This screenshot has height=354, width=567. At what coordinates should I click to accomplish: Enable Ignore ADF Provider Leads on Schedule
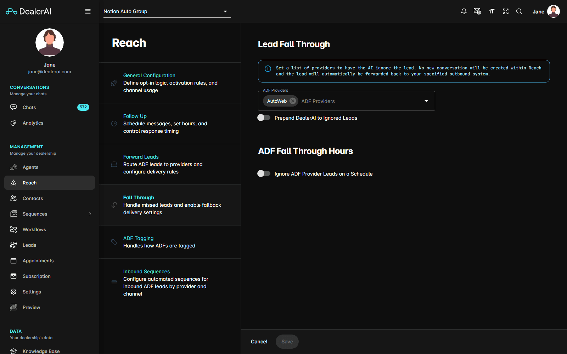(x=264, y=173)
